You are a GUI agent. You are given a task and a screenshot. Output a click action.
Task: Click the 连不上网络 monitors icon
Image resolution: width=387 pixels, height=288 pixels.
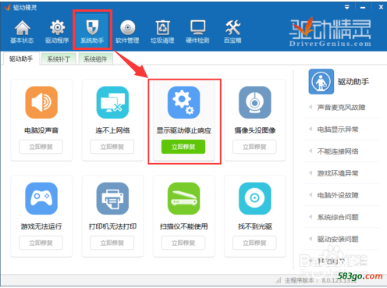pos(112,102)
